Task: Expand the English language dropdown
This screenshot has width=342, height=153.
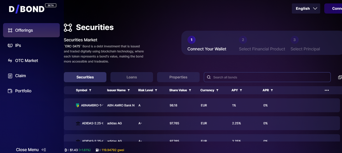Action: (x=306, y=9)
